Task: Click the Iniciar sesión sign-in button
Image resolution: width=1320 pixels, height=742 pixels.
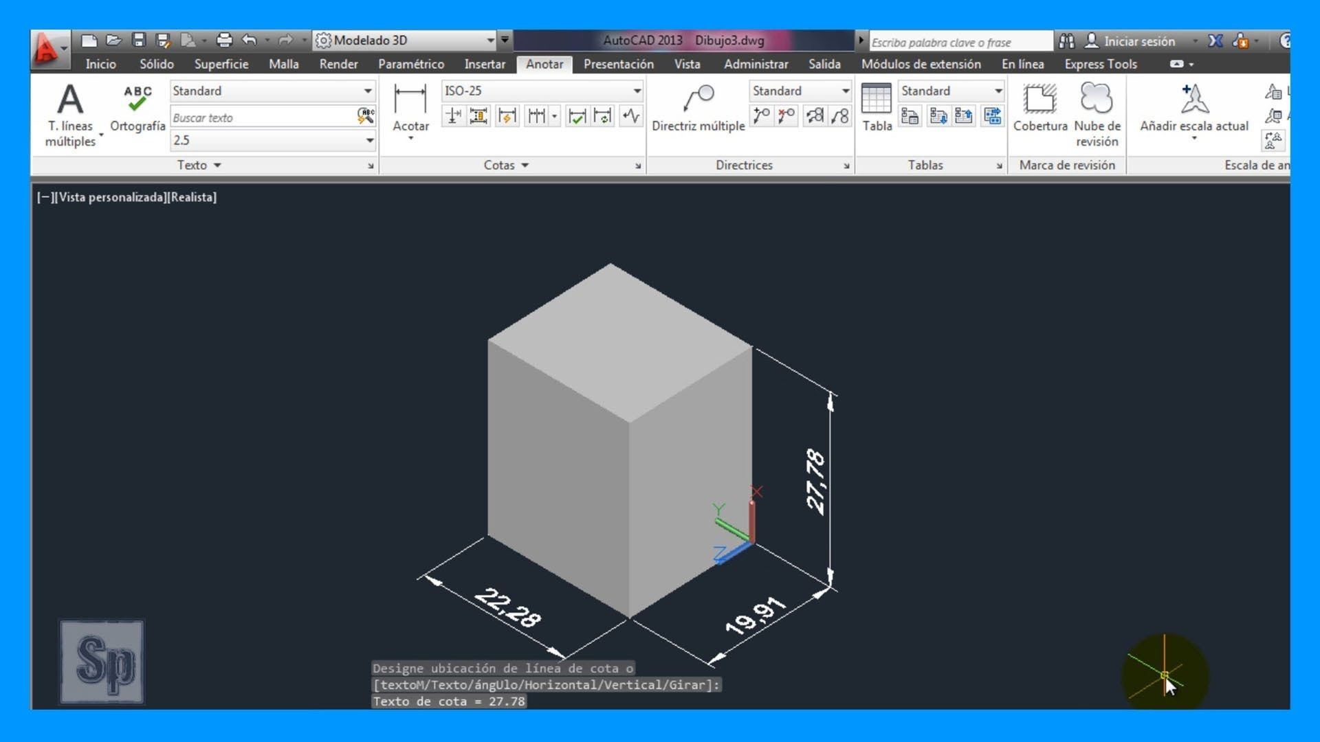Action: pos(1138,41)
